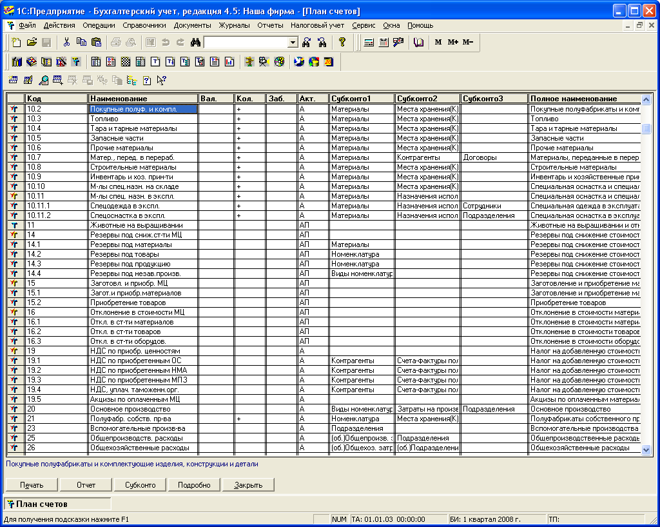Click the red calendar 20 icon

coord(329,62)
